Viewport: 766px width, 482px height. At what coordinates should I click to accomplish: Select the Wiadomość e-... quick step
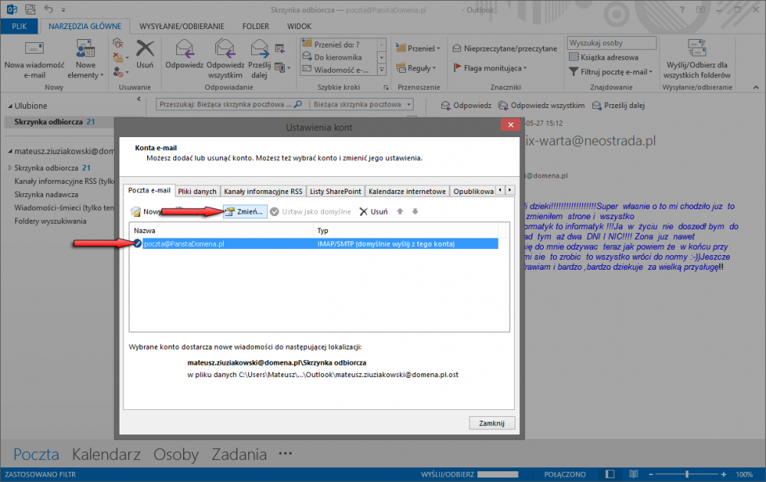339,70
